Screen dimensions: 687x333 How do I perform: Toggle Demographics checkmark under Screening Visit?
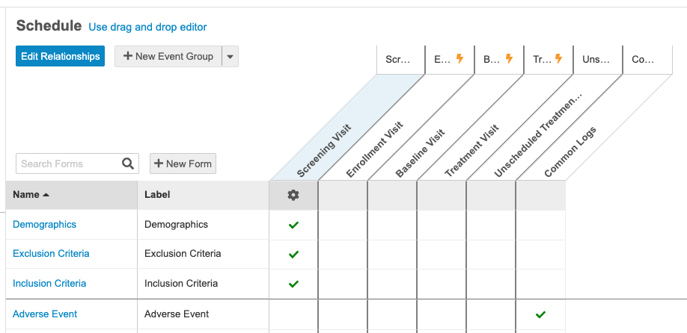(x=293, y=225)
